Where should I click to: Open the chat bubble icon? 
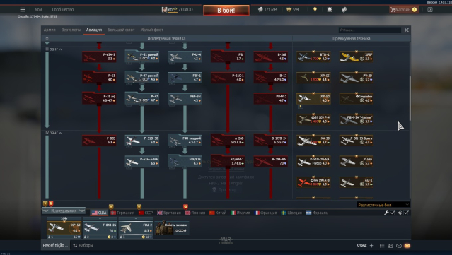[399, 246]
